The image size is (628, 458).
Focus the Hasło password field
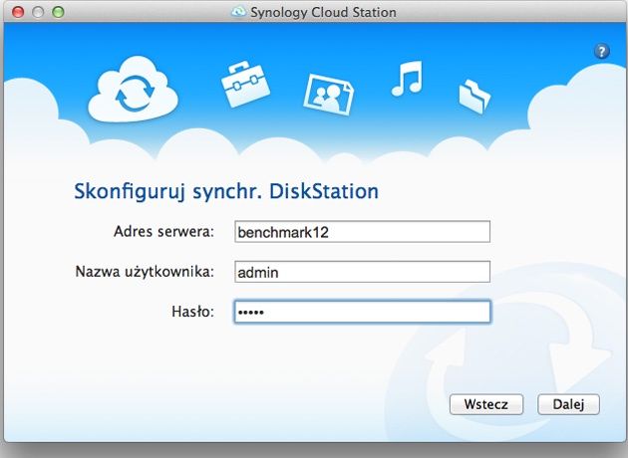[x=362, y=312]
